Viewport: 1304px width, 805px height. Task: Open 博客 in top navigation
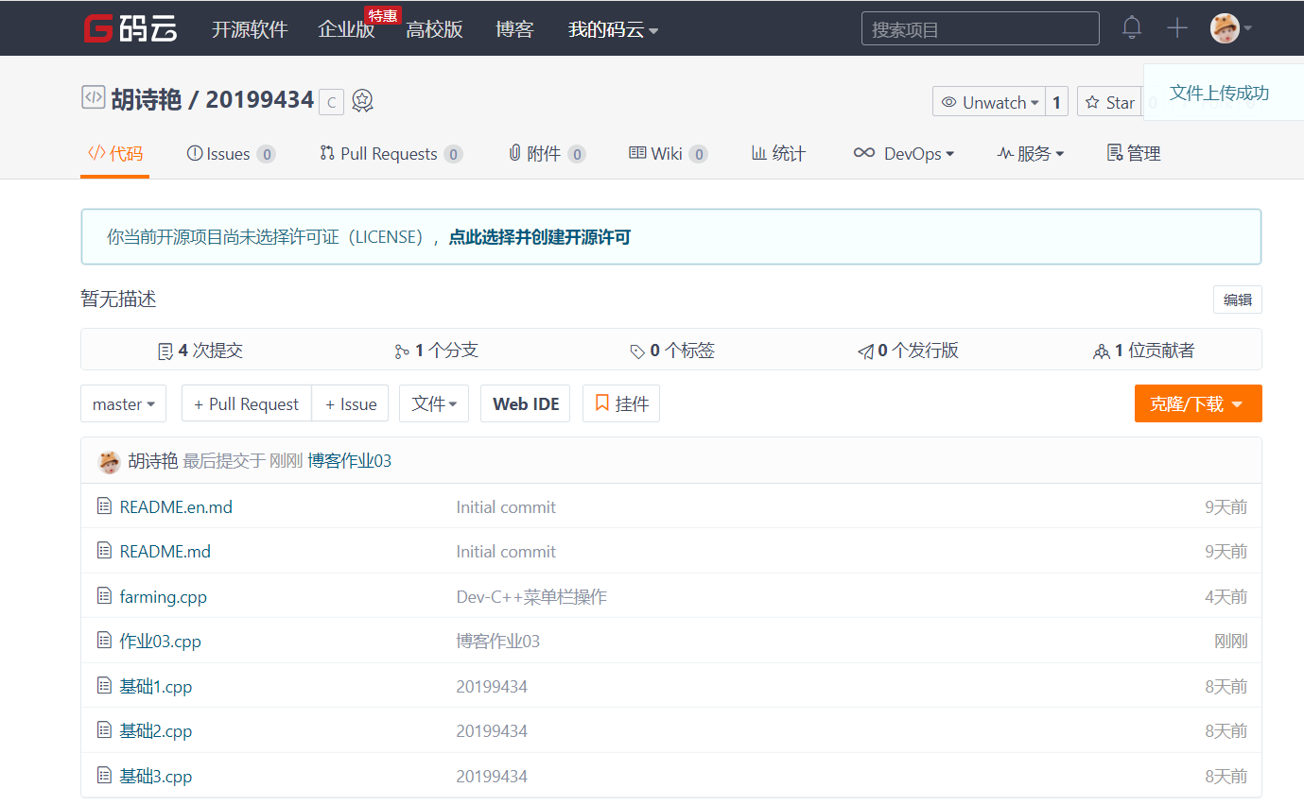tap(514, 29)
